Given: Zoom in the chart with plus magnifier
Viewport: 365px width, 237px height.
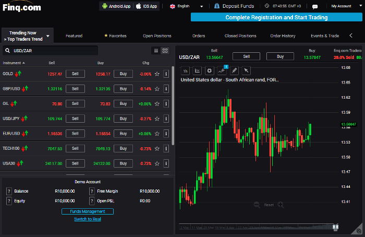Looking at the screenshot, I should (x=281, y=205).
